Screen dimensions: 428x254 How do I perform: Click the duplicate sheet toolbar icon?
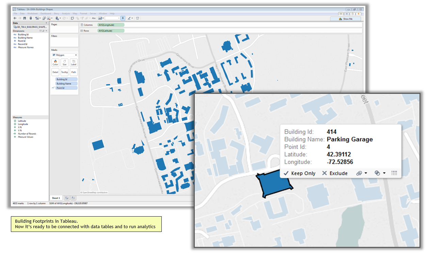44,18
